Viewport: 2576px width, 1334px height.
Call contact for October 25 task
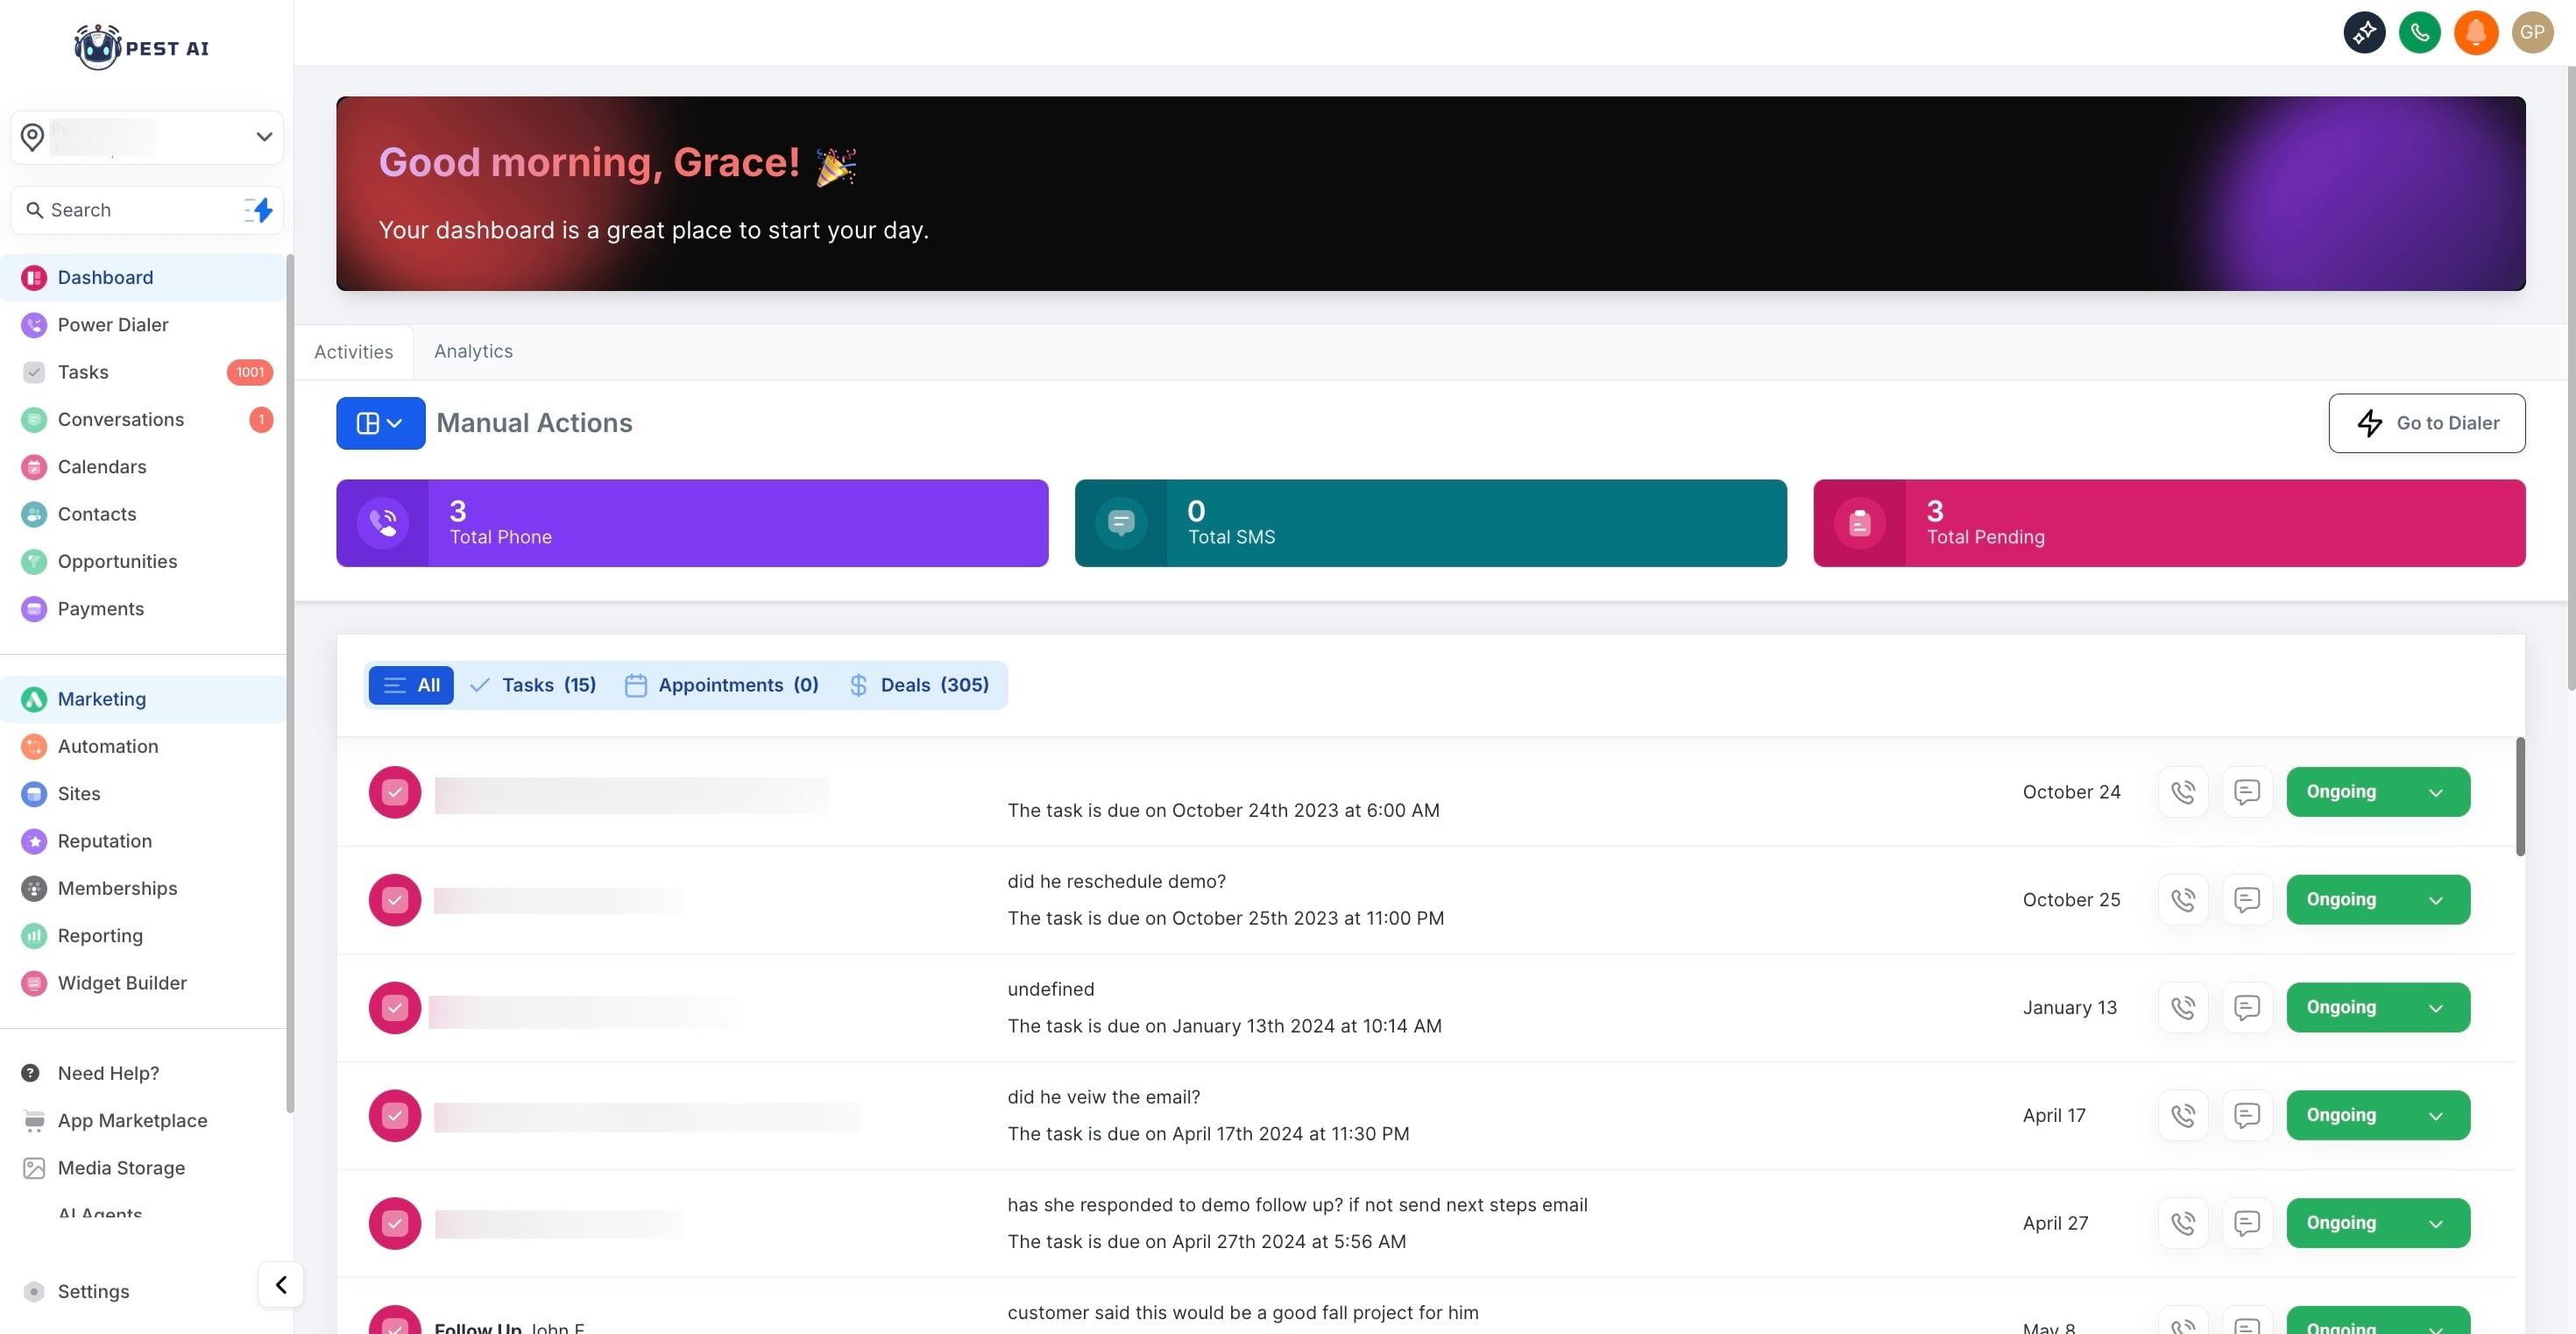pyautogui.click(x=2183, y=900)
